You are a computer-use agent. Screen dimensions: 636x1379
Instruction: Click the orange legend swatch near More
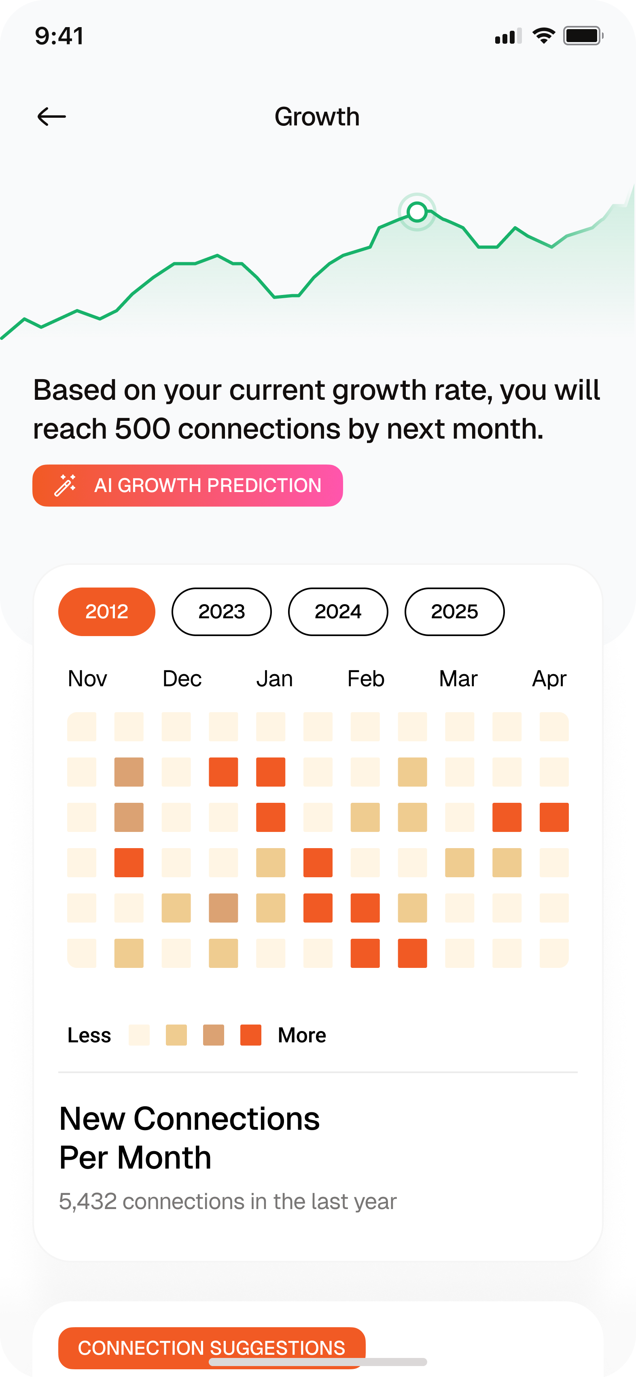coord(250,1035)
